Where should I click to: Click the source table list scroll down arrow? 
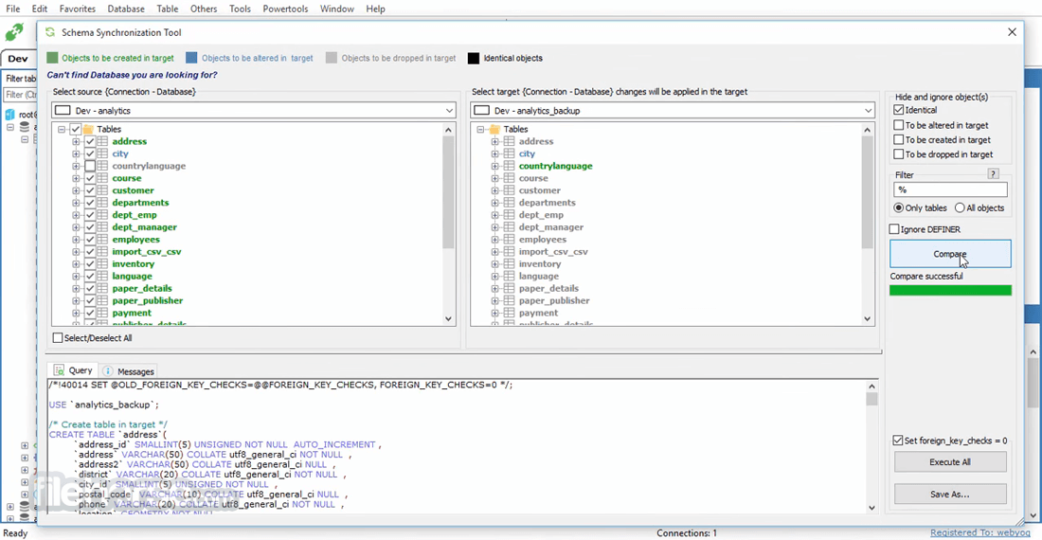pyautogui.click(x=449, y=319)
